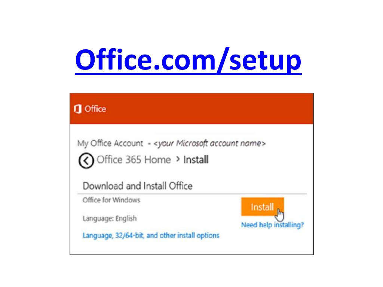Click the Office for Windows label
Image resolution: width=383 pixels, height=287 pixels.
pyautogui.click(x=111, y=200)
